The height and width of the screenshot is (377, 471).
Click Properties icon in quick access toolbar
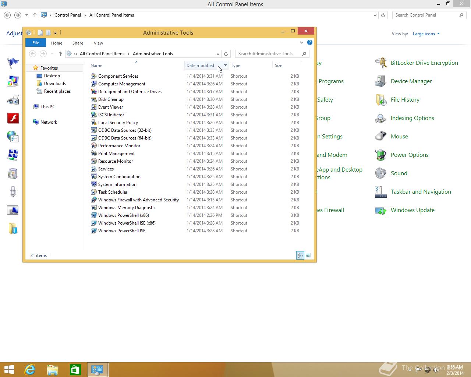40,33
